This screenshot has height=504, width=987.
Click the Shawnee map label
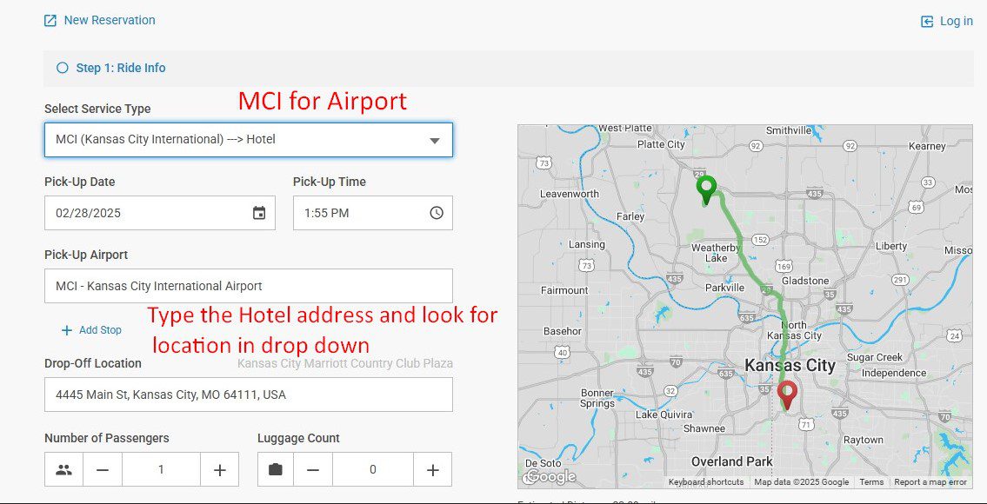pos(704,428)
